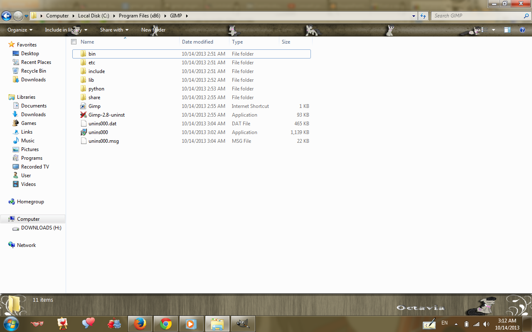Open Recycle Bin in the sidebar
The height and width of the screenshot is (332, 532).
pyautogui.click(x=34, y=71)
